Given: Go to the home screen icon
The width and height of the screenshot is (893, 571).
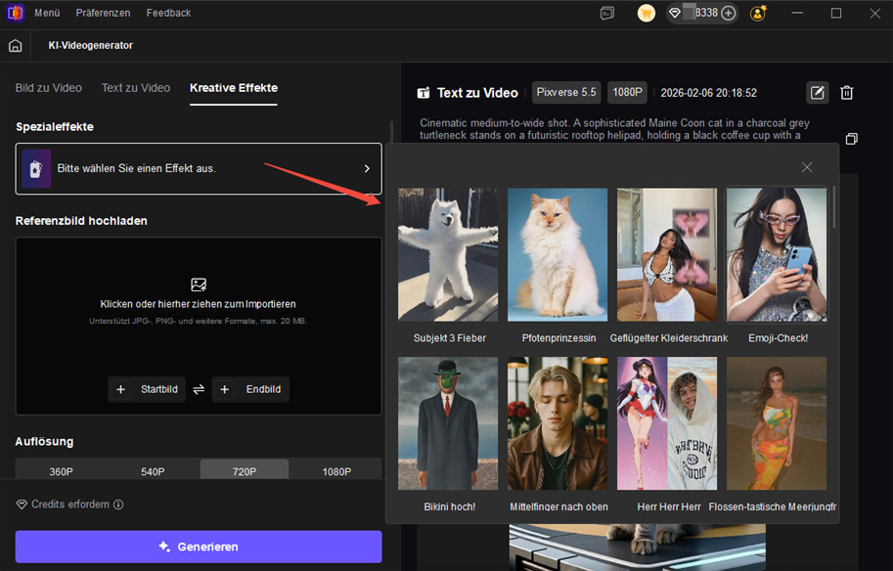Looking at the screenshot, I should click(15, 46).
